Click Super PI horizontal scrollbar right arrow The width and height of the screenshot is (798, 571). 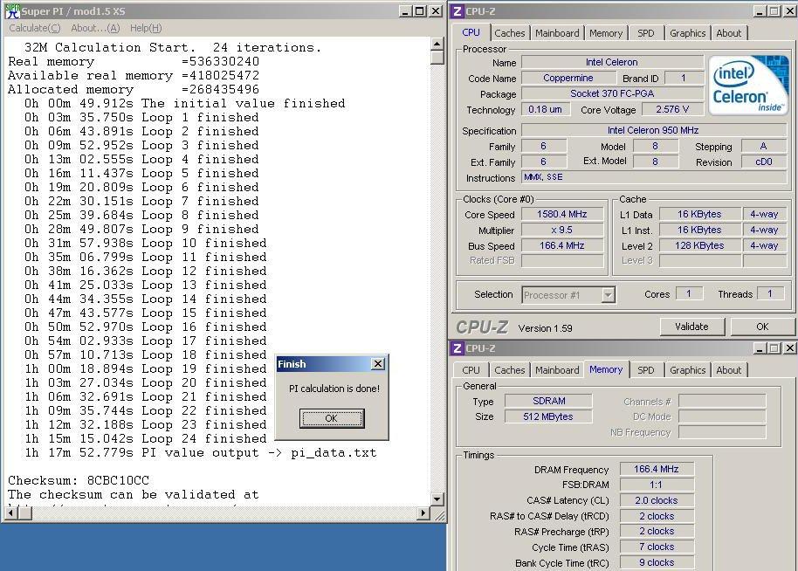tap(423, 513)
